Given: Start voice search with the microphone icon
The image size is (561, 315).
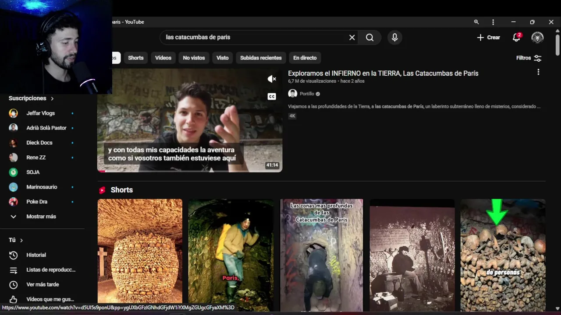Looking at the screenshot, I should click(395, 38).
